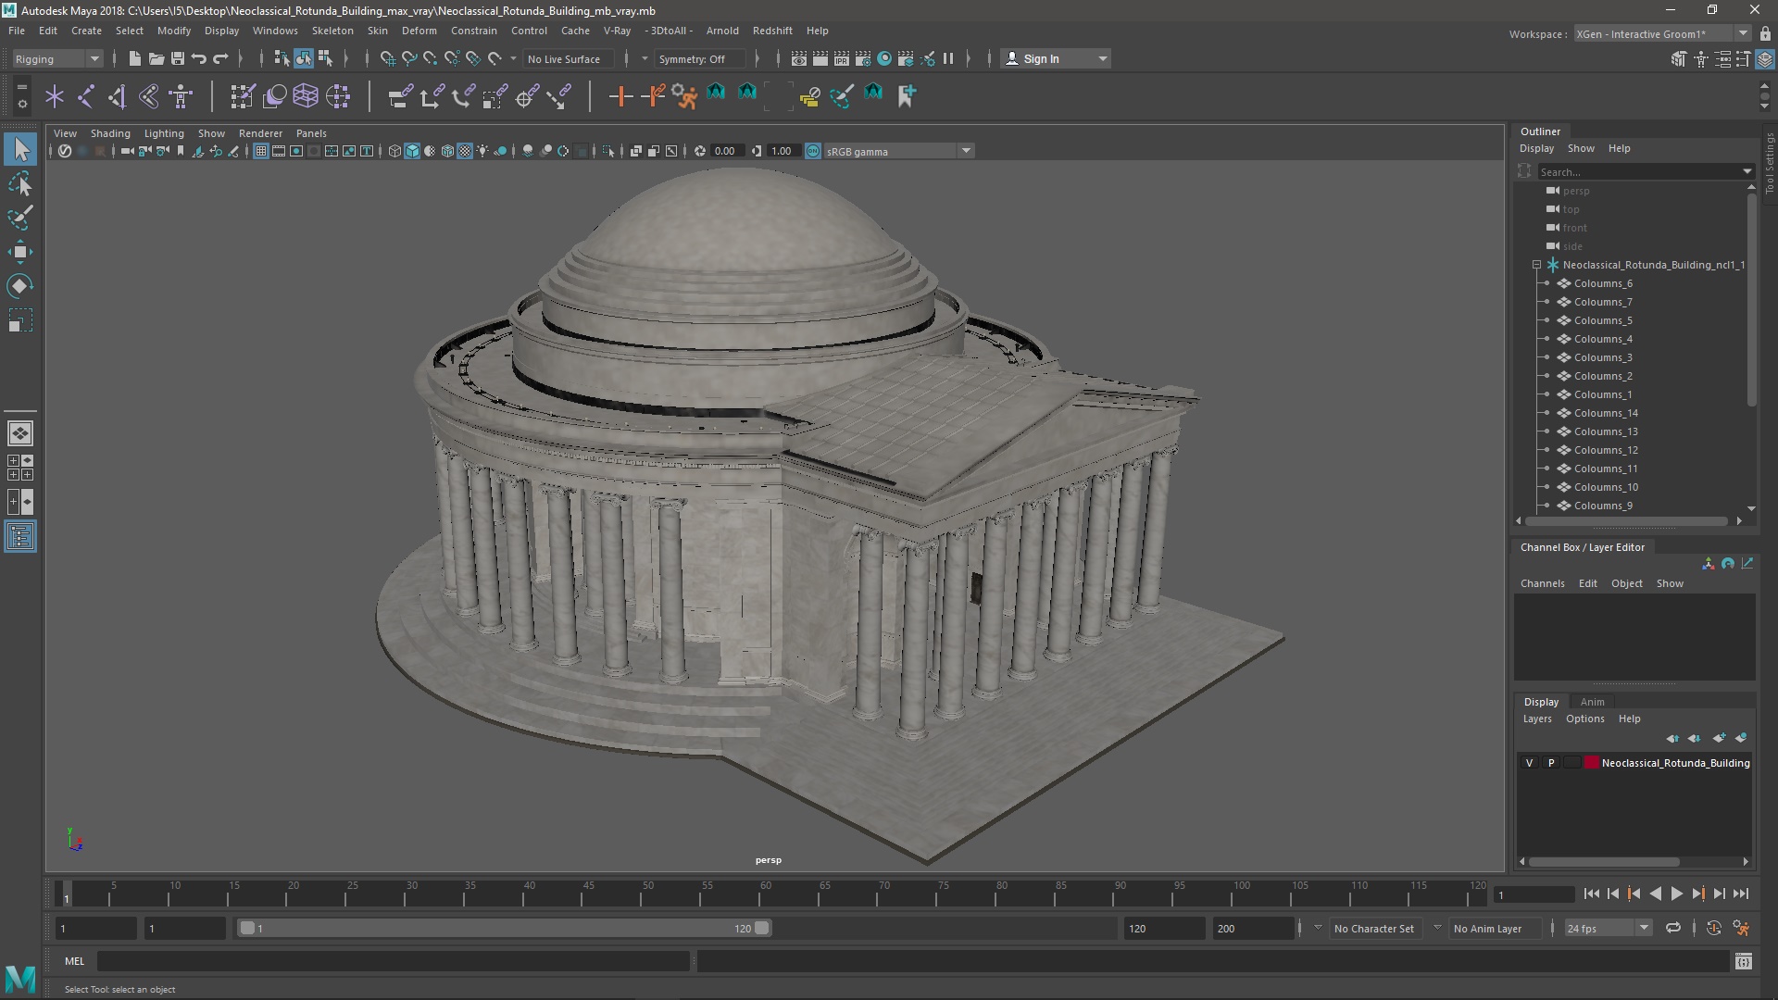Open the Script Editor icon
This screenshot has width=1778, height=1000.
(x=1743, y=961)
